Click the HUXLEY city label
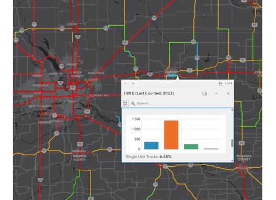This screenshot has height=200, width=276. point(72,24)
